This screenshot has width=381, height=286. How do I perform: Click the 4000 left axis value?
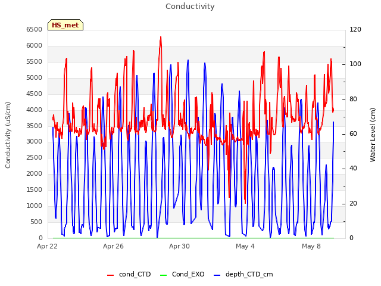tap(35, 110)
